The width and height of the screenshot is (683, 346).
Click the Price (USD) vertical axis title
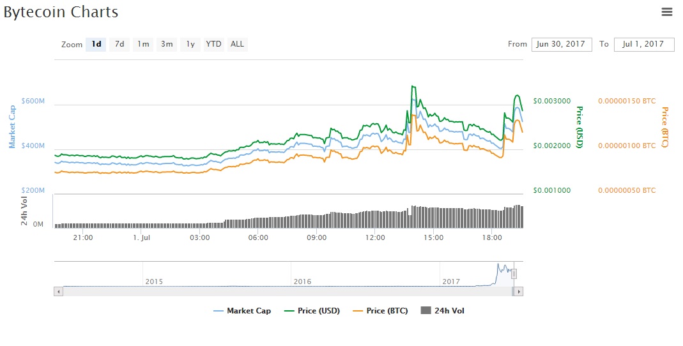click(579, 127)
